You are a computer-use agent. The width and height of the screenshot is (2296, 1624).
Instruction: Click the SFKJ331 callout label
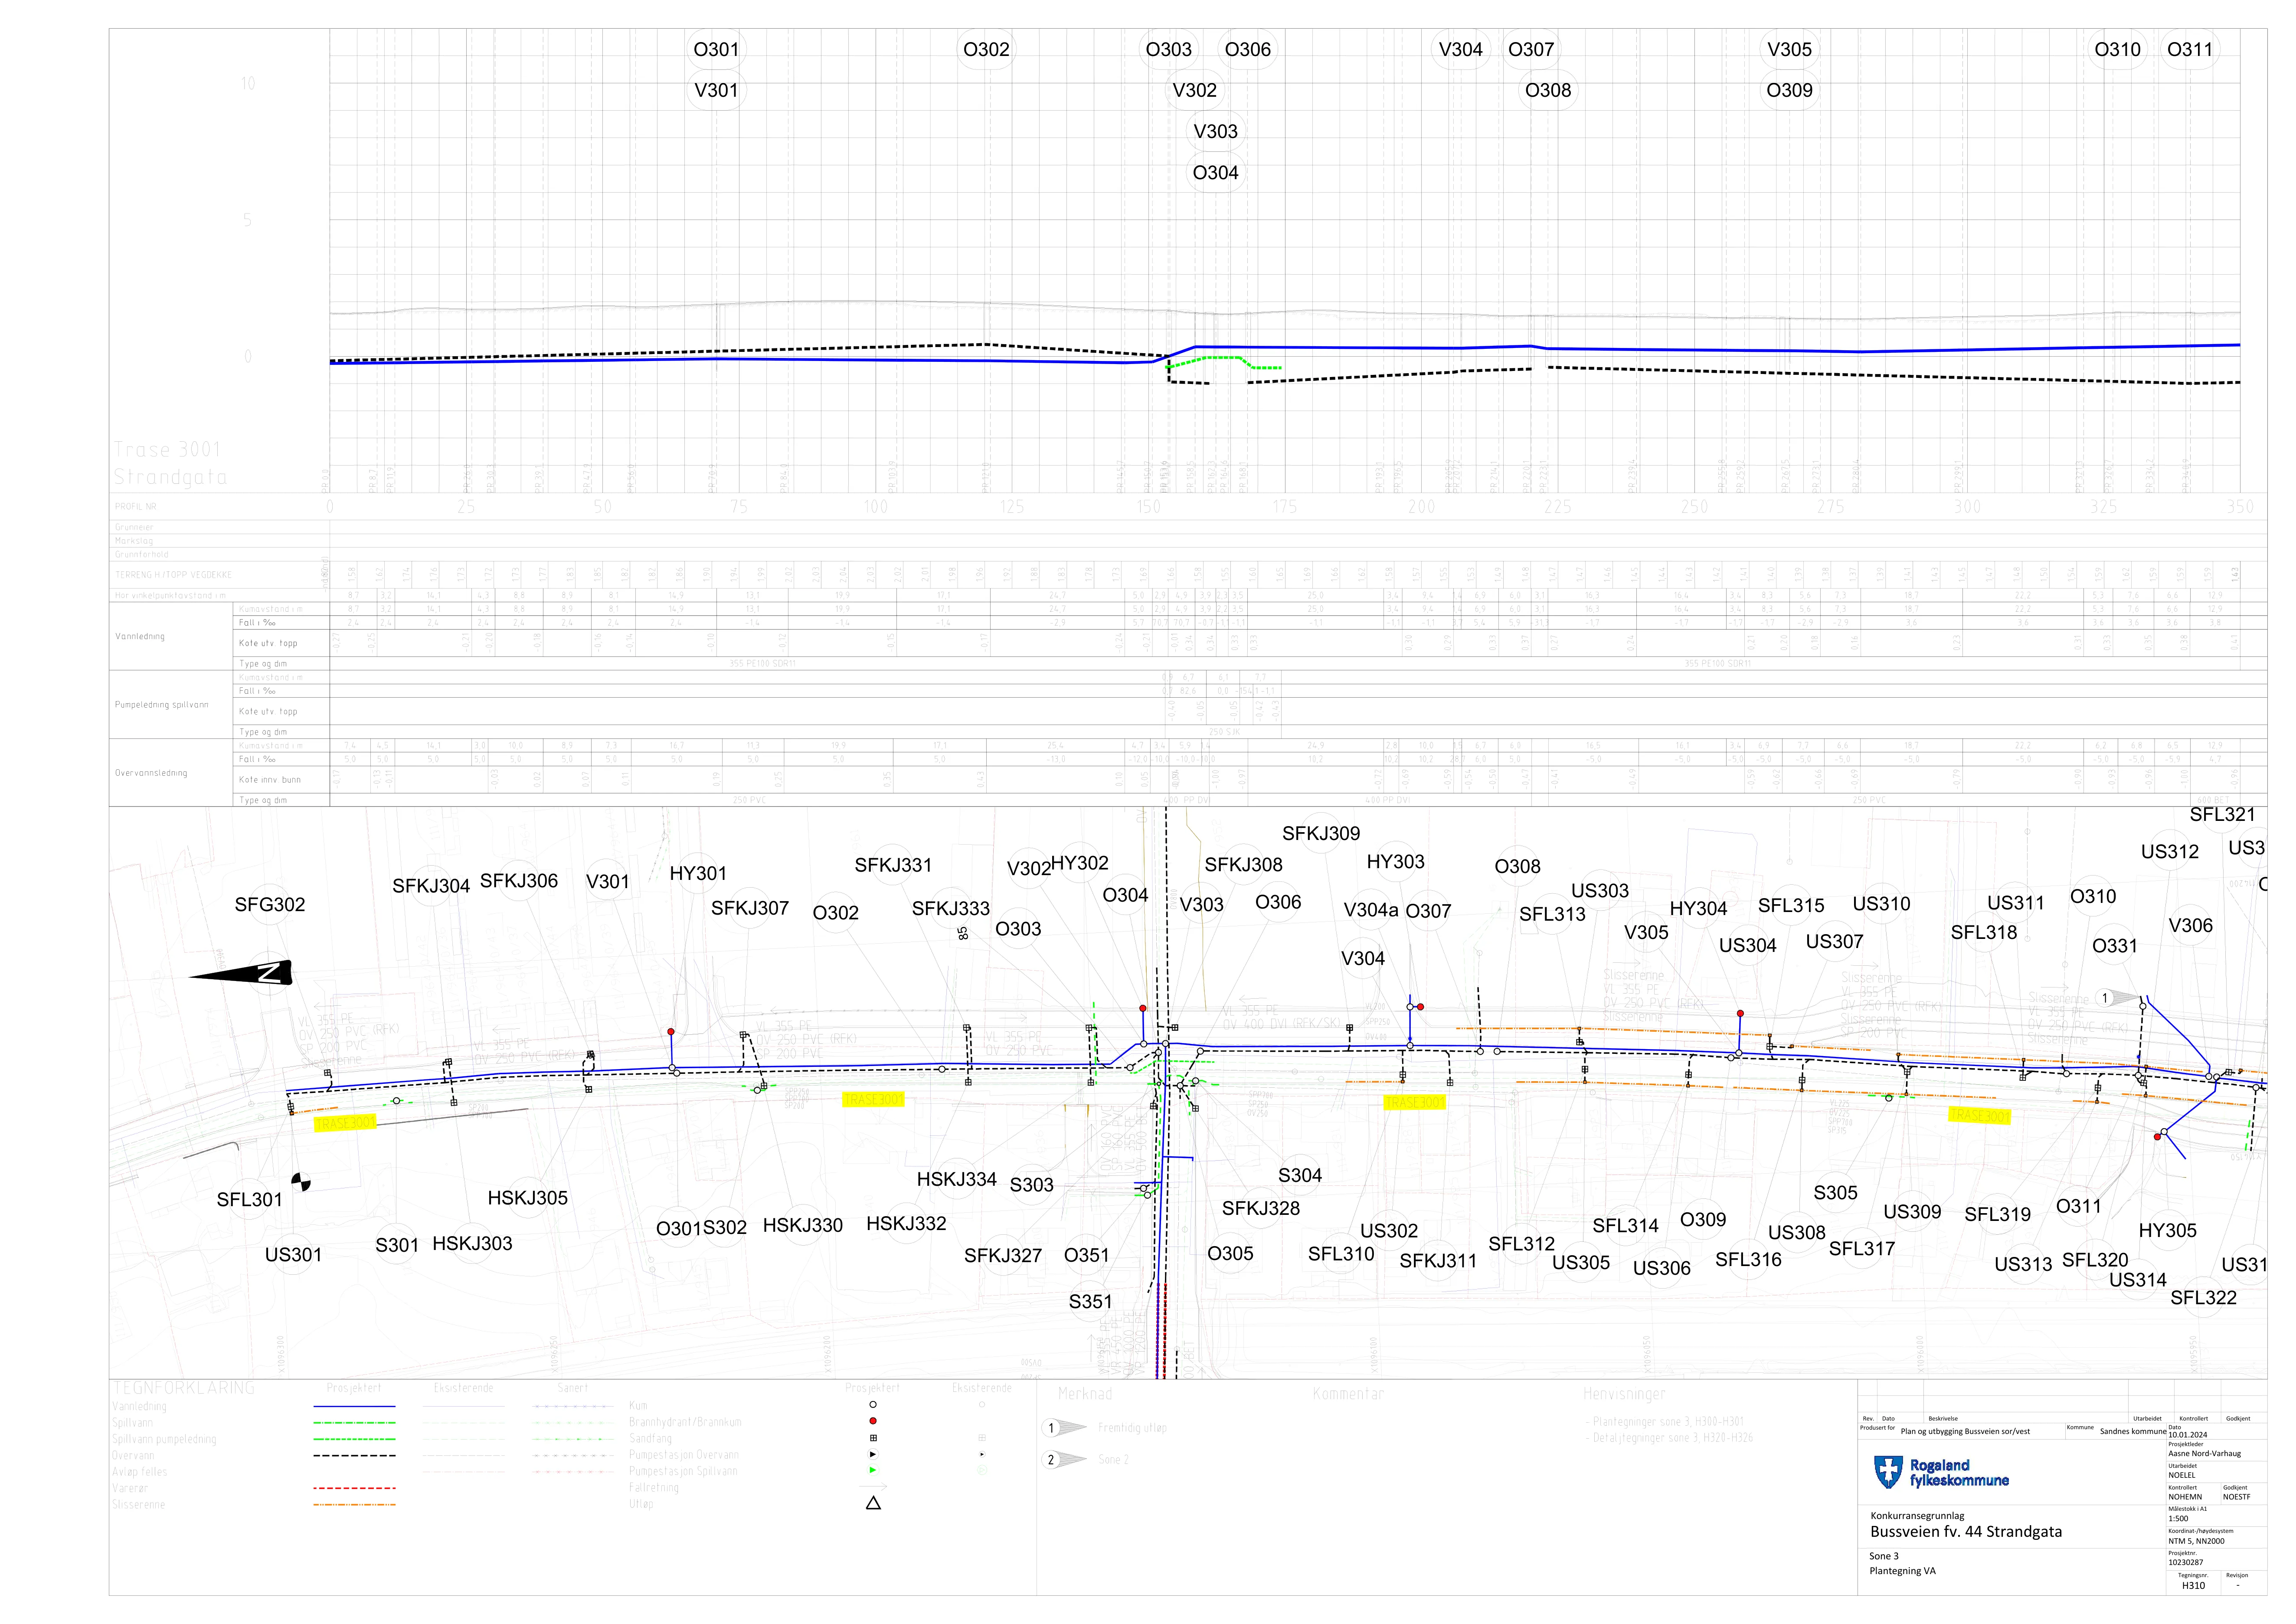(x=893, y=866)
